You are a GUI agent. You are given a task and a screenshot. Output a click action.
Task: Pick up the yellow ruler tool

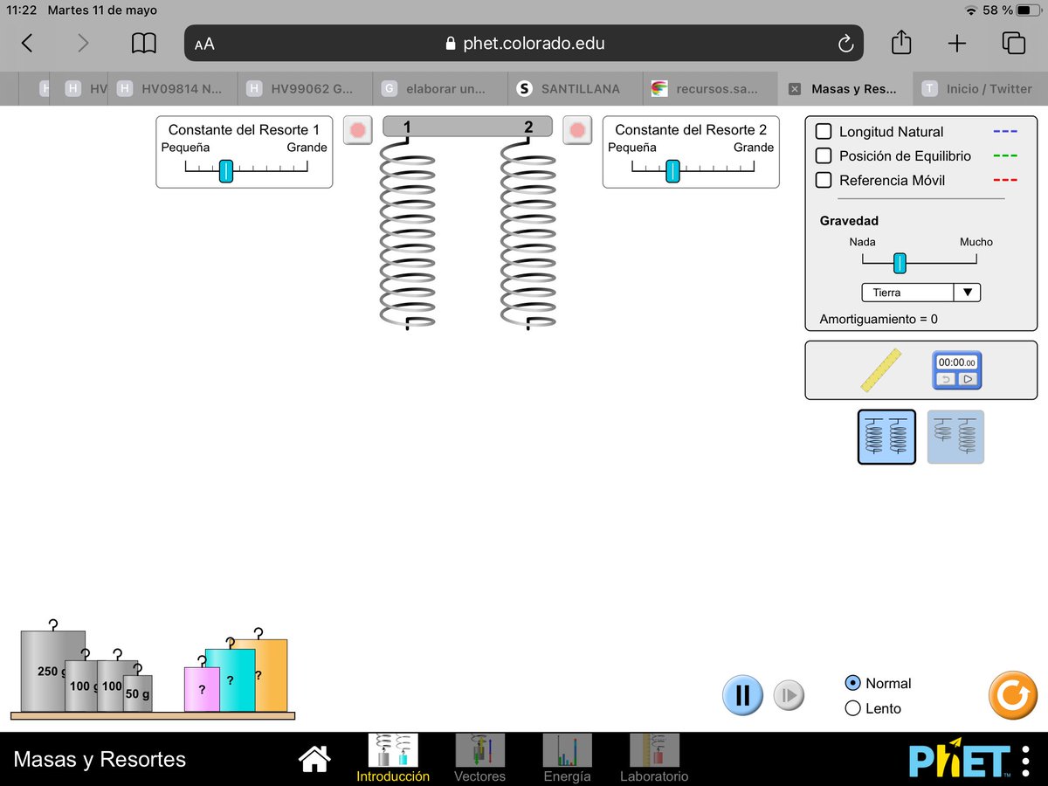[880, 370]
